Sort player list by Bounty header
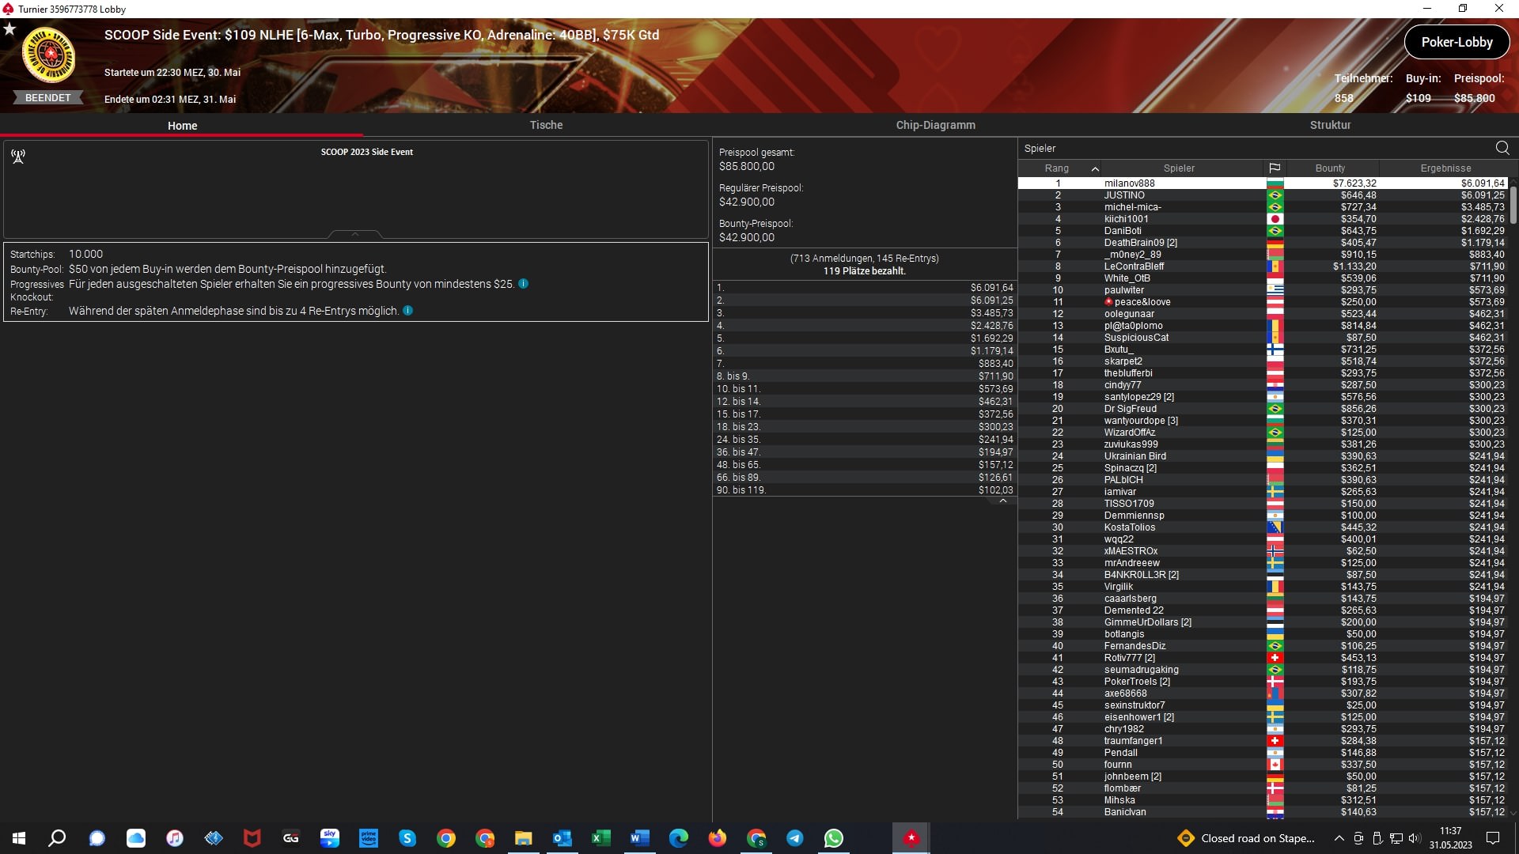1519x854 pixels. point(1330,168)
